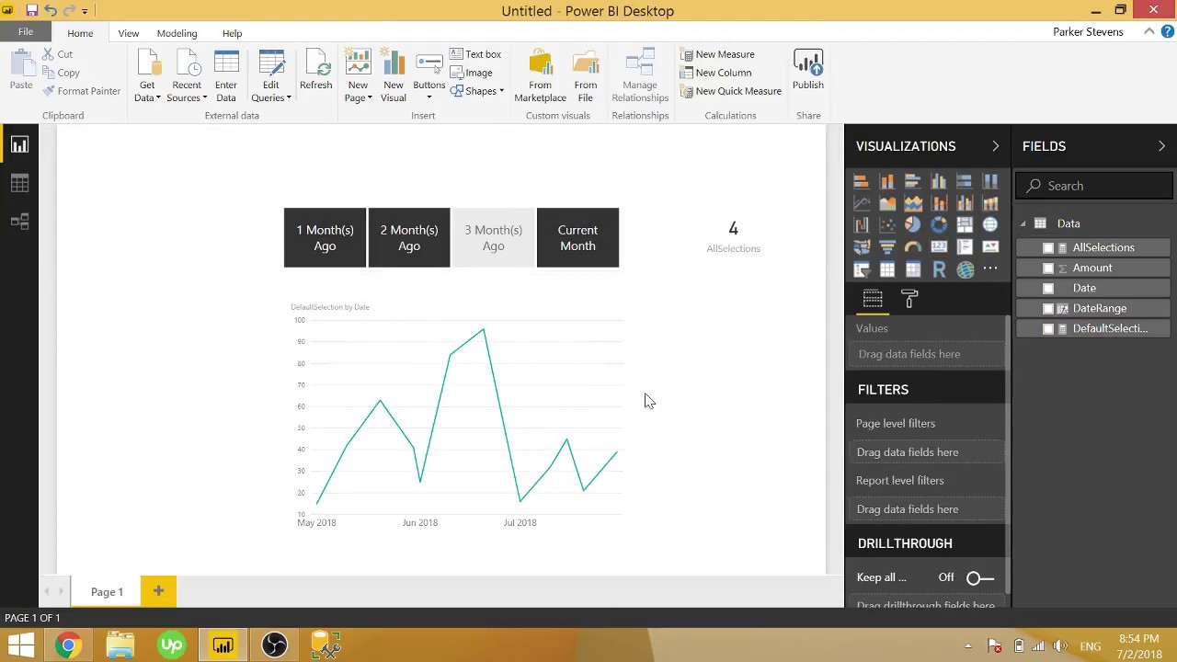The image size is (1177, 662).
Task: Select the gauge visualization
Action: [x=913, y=247]
